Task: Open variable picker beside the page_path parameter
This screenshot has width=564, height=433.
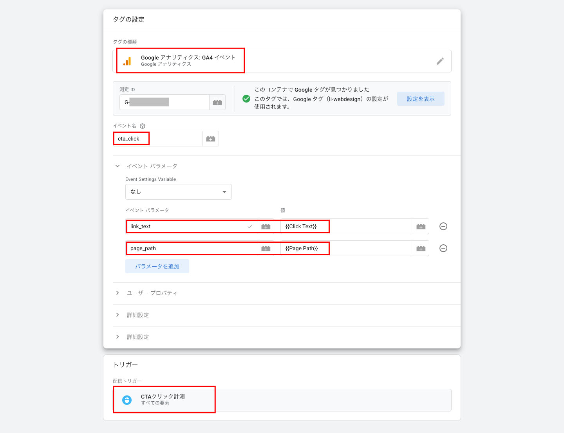Action: pyautogui.click(x=266, y=248)
